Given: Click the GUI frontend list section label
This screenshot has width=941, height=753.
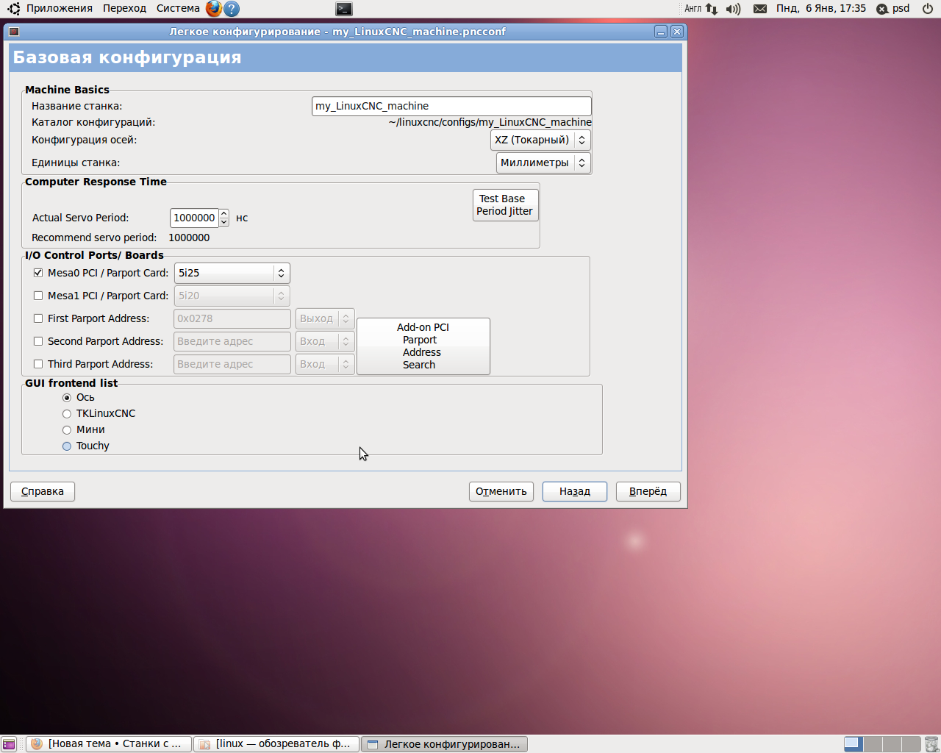Looking at the screenshot, I should [71, 383].
